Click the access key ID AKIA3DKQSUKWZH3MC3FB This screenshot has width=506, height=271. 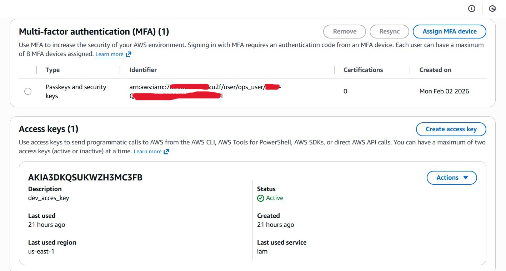coord(85,178)
